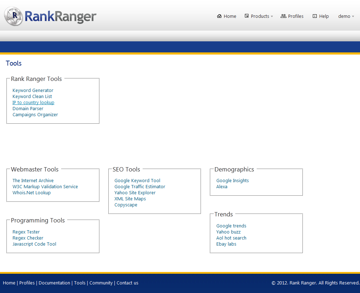Click Home in the footer
This screenshot has height=293, width=360.
coord(9,283)
